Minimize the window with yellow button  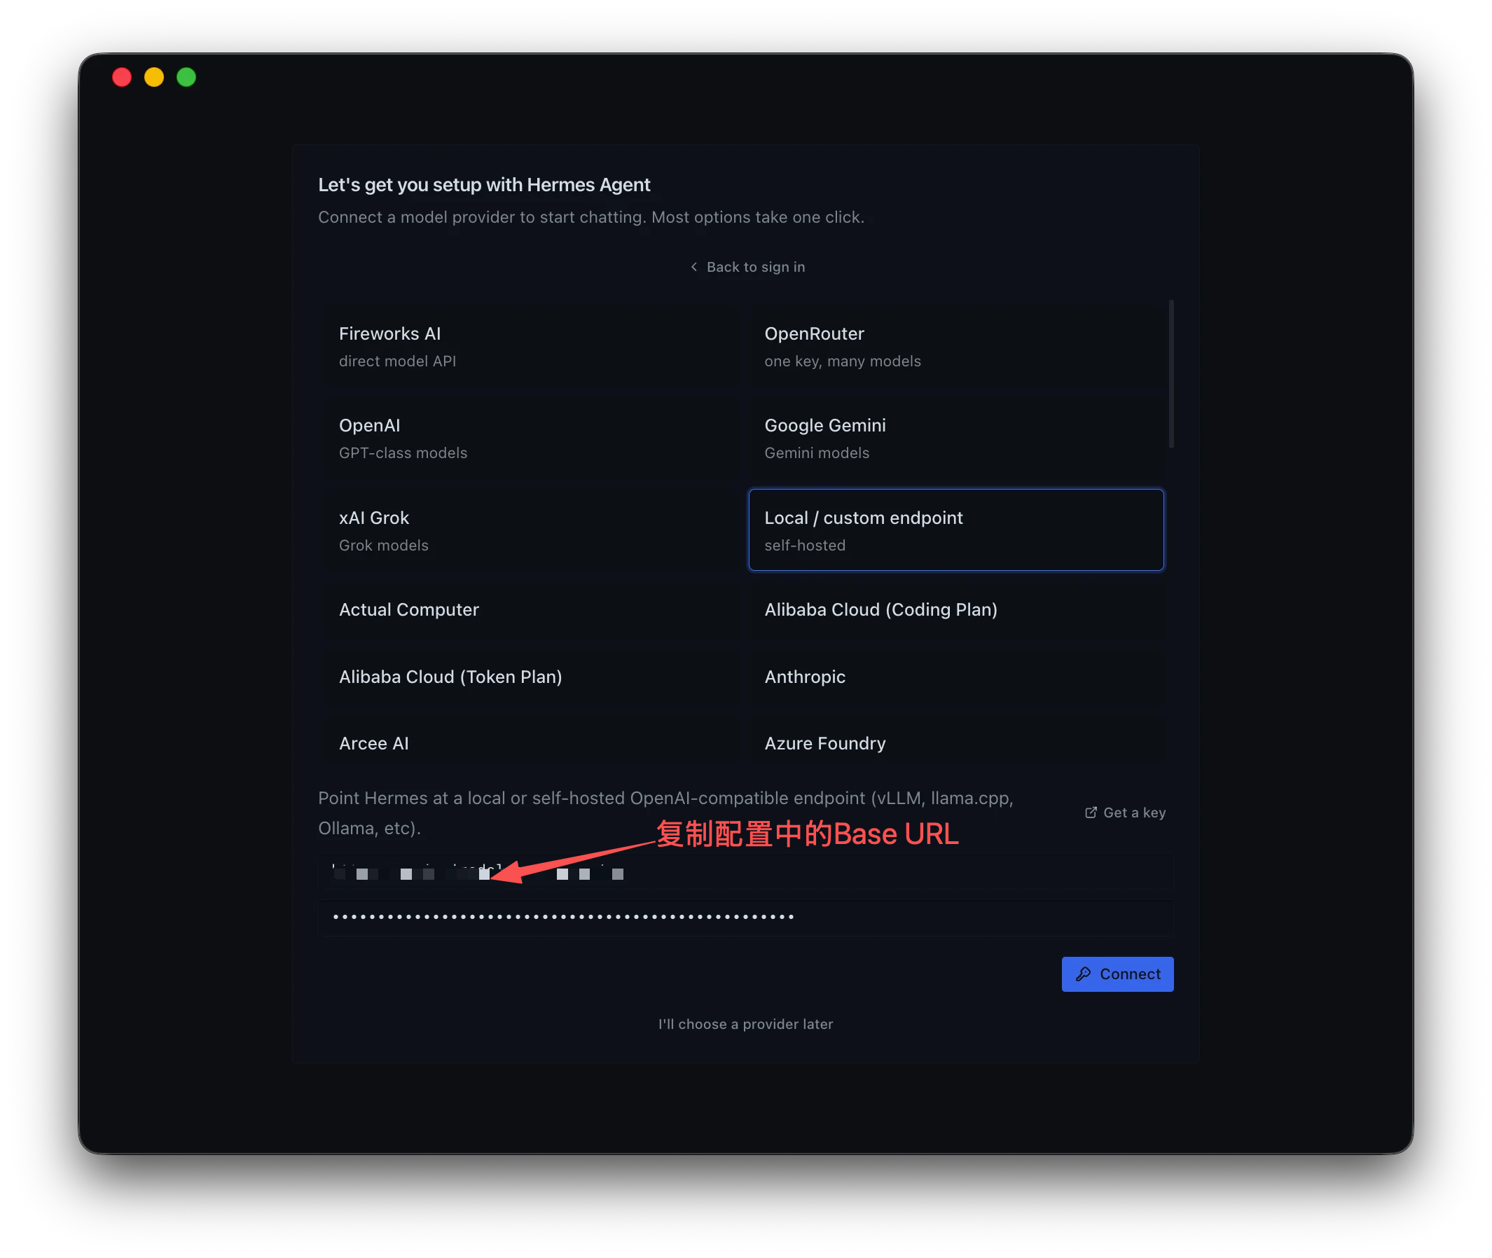(x=154, y=77)
